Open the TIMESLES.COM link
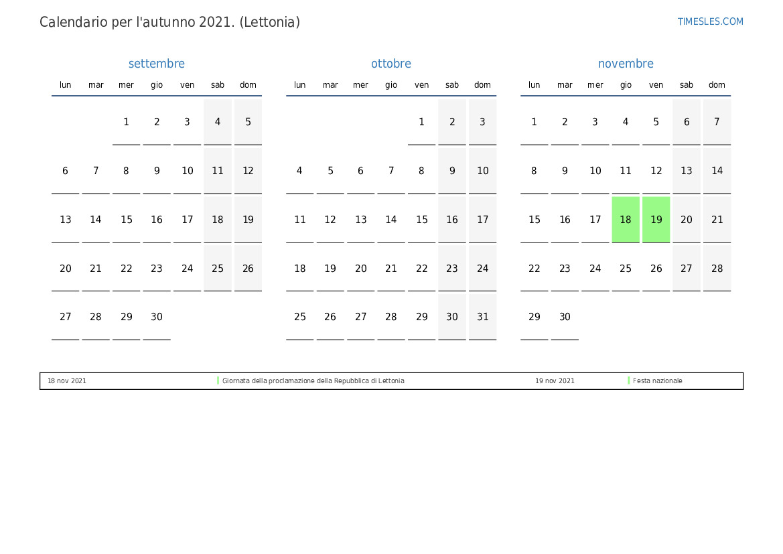 point(710,21)
